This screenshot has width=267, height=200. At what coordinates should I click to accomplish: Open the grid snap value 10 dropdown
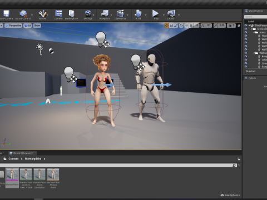[197, 26]
